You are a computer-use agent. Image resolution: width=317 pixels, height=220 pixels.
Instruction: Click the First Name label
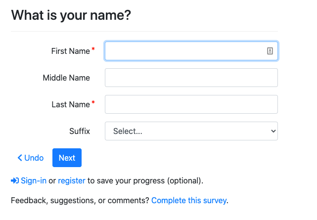click(x=70, y=51)
